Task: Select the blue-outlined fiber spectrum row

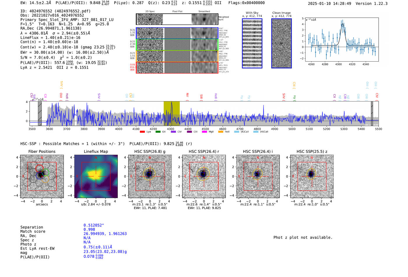Action: 177,33
